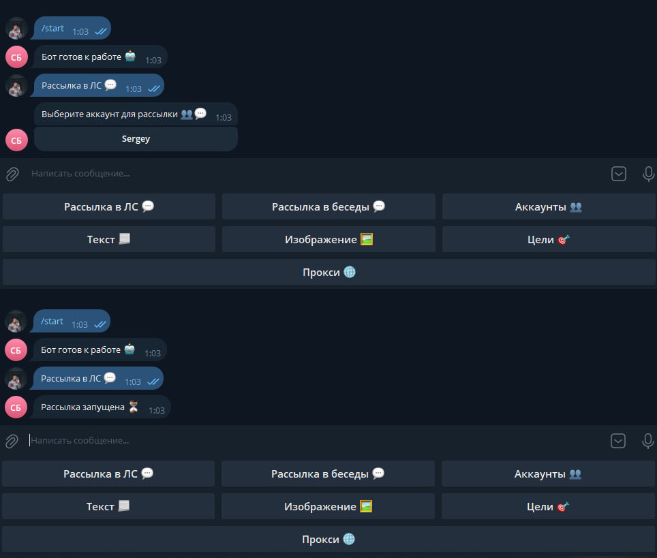This screenshot has height=558, width=657.
Task: Open 'Цели' in the lower bot keyboard
Action: (547, 506)
